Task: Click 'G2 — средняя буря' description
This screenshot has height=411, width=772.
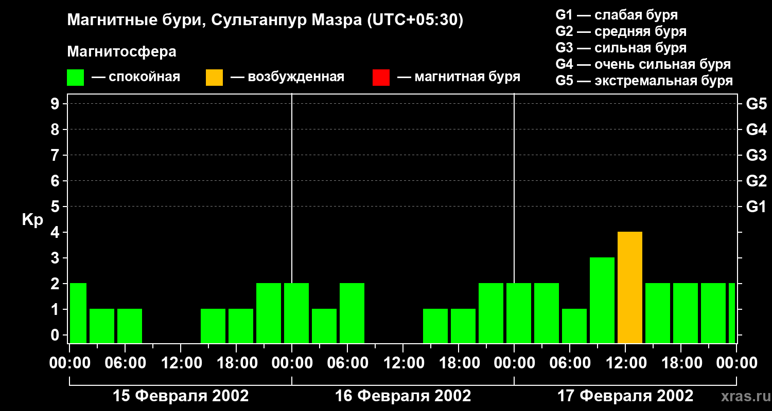Action: pyautogui.click(x=621, y=31)
